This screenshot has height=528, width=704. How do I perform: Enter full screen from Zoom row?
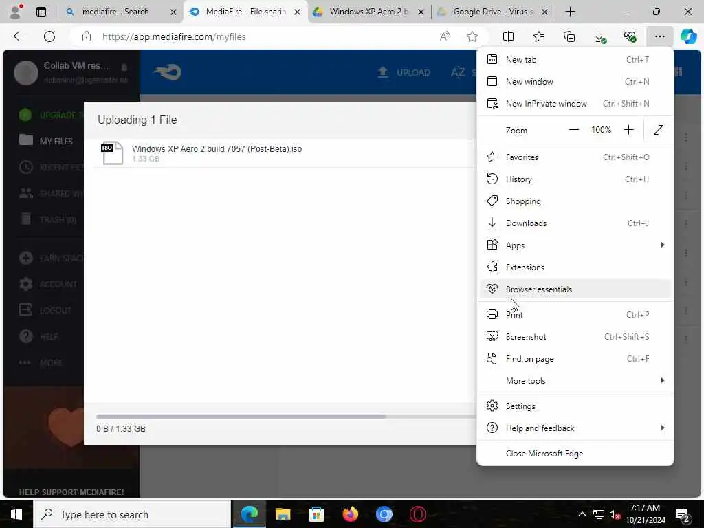pyautogui.click(x=659, y=130)
